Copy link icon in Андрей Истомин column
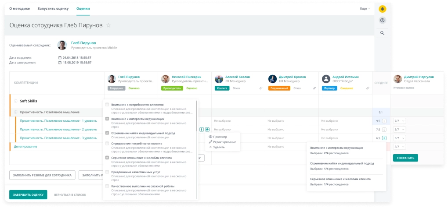This screenshot has width=448, height=208. click(368, 88)
